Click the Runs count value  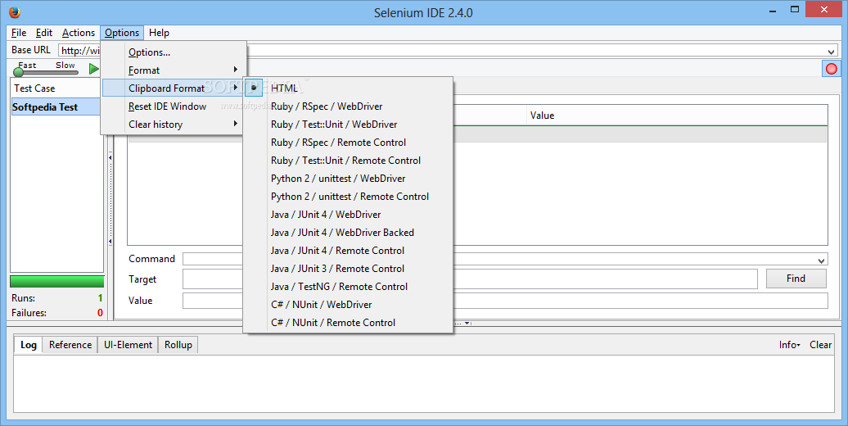[x=100, y=298]
